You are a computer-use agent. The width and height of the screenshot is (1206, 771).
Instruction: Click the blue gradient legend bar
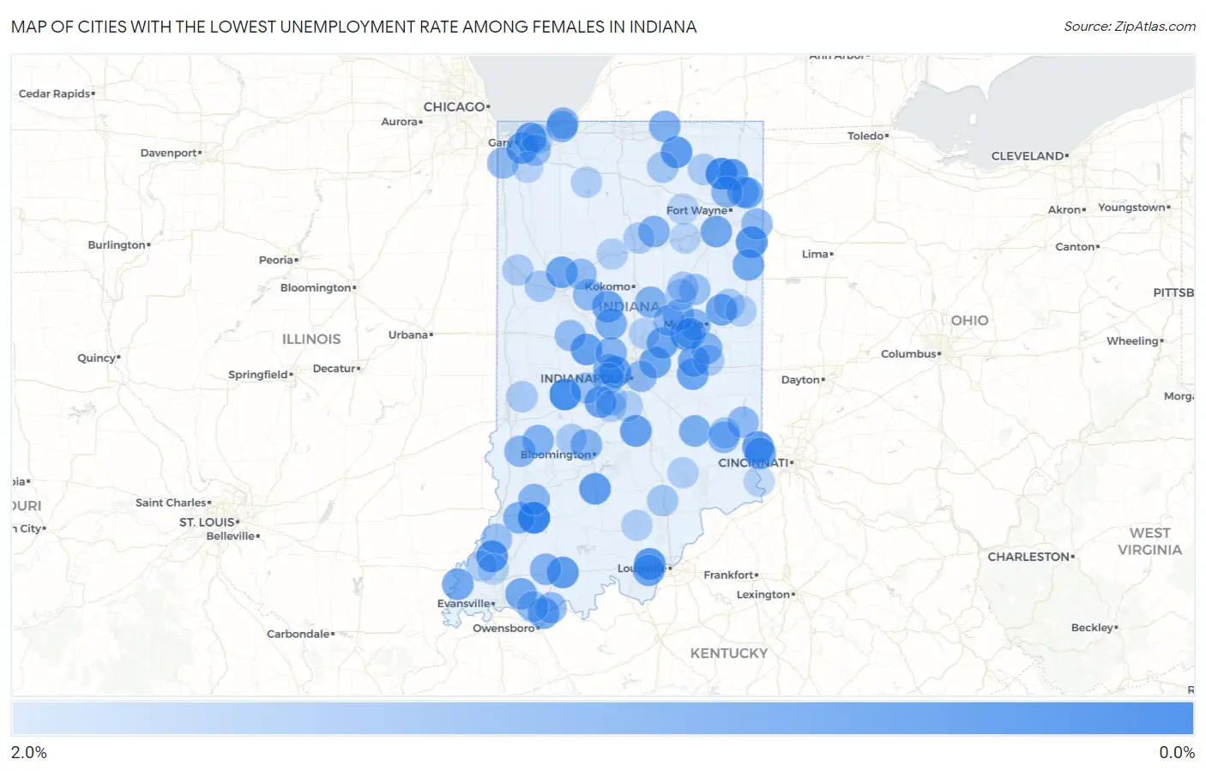(x=602, y=718)
